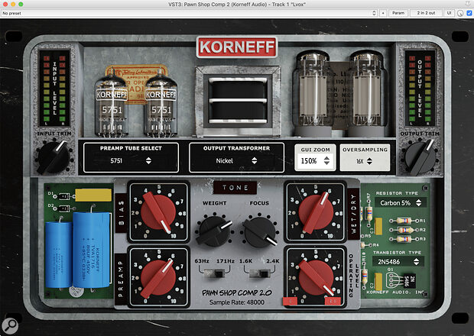Click the Wet/Dry red knob
This screenshot has height=336, width=474.
[315, 212]
